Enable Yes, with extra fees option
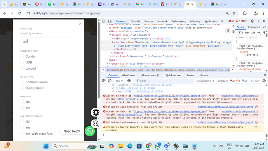 click(22, 133)
